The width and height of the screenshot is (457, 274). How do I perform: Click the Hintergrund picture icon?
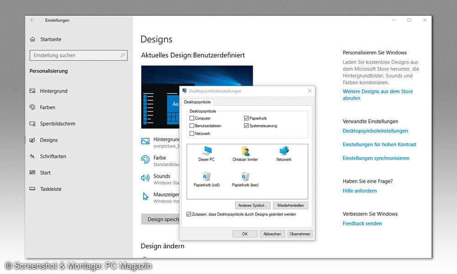point(145,142)
